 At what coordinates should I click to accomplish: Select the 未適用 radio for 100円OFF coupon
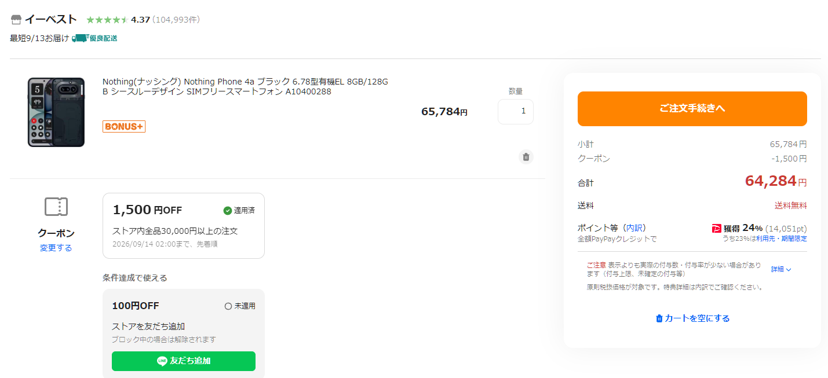point(228,306)
